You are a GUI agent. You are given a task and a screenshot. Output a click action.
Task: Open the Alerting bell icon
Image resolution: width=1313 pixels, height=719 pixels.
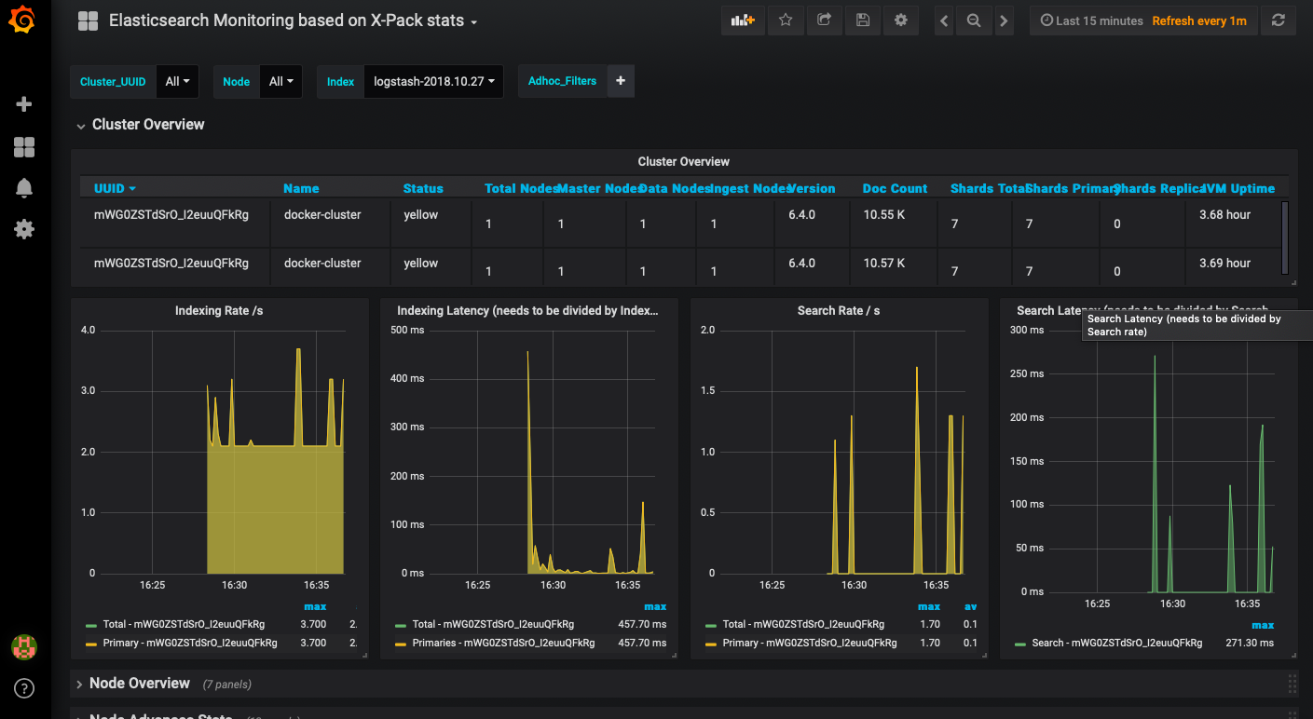(x=24, y=188)
